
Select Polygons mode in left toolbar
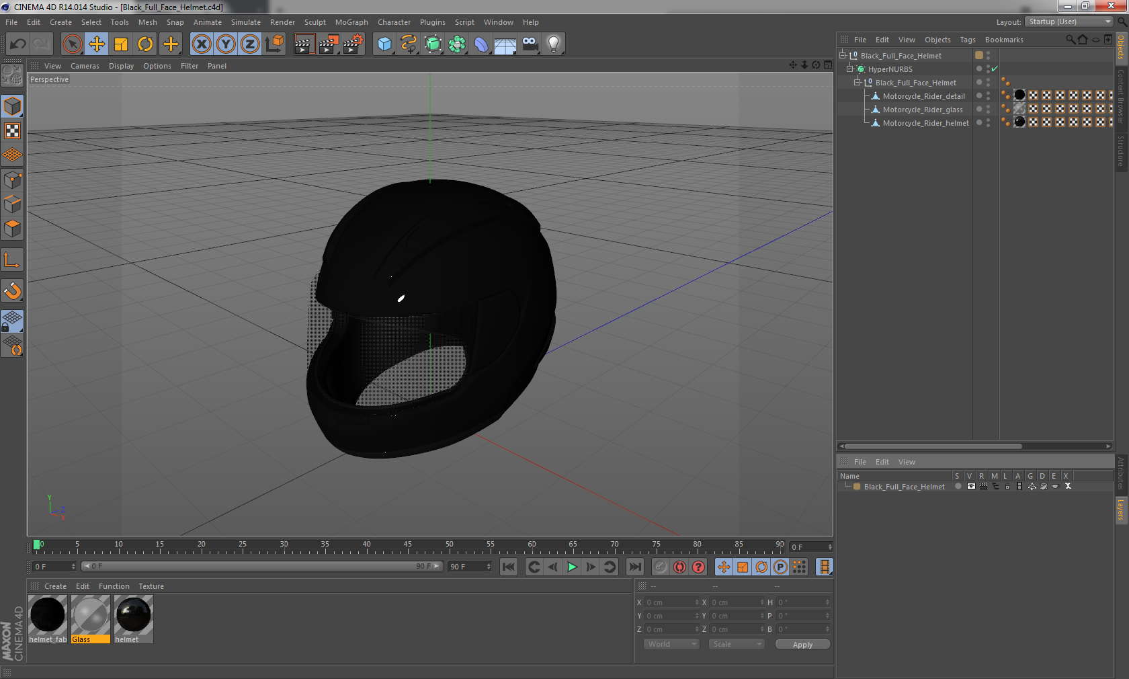coord(13,229)
